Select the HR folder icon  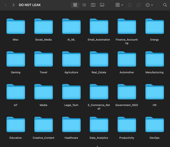click(x=155, y=92)
